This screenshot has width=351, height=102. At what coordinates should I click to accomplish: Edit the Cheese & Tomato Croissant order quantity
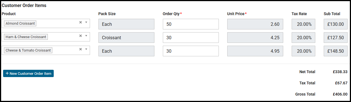click(x=191, y=51)
